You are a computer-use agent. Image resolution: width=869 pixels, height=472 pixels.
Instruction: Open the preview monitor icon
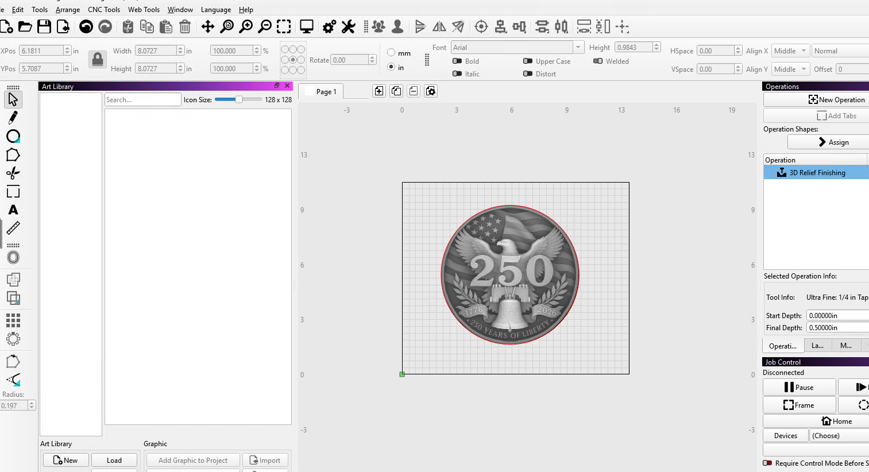click(307, 26)
